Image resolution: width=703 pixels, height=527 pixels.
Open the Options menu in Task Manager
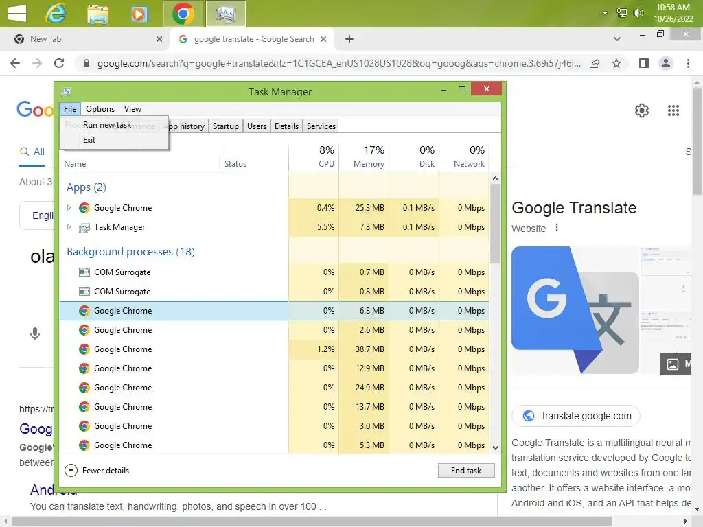point(100,109)
